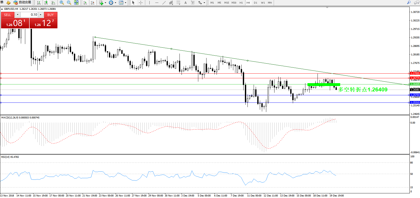Click the zoom in magnifier
Image resolution: width=420 pixels, height=198 pixels.
coord(62,3)
